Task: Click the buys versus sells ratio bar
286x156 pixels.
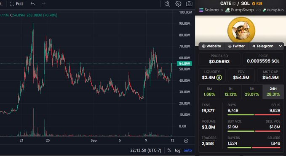Action: 254,115
